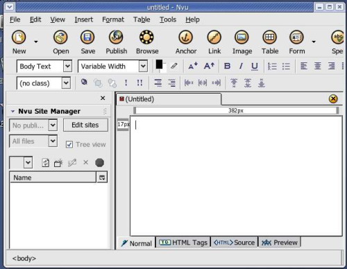Screen dimensions: 347x269
Task: Toggle Underline formatting
Action: (x=255, y=67)
